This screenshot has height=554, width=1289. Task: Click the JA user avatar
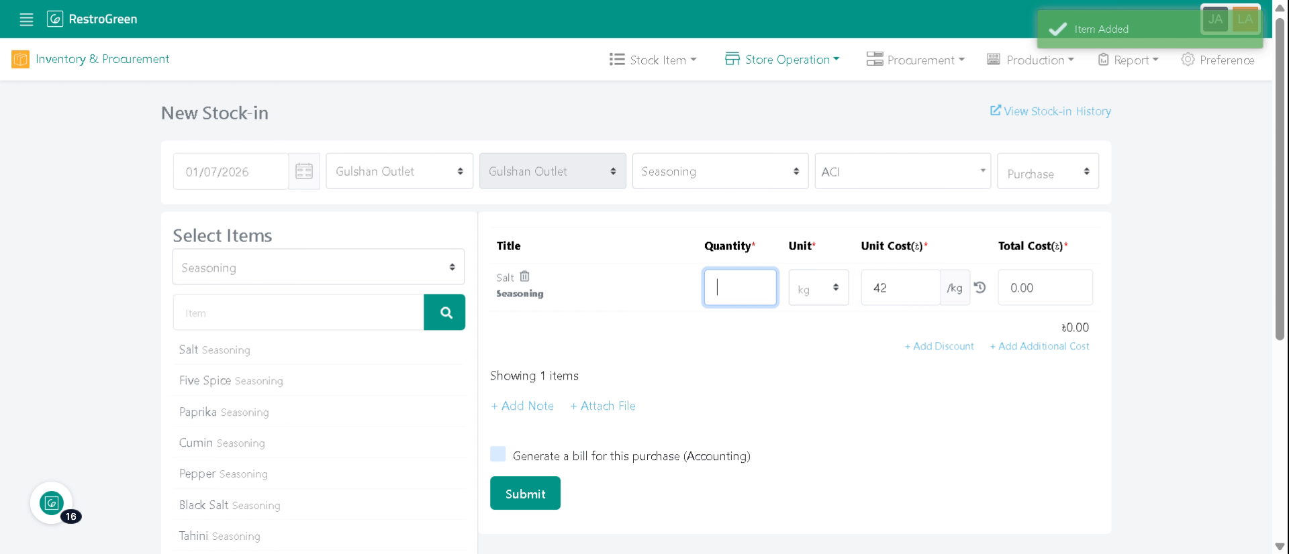pyautogui.click(x=1215, y=19)
